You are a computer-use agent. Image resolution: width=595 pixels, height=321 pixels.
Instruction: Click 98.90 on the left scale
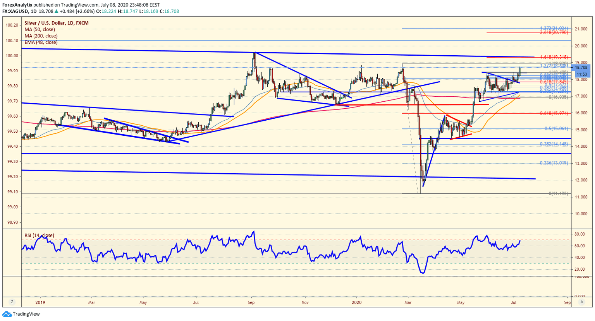13,222
